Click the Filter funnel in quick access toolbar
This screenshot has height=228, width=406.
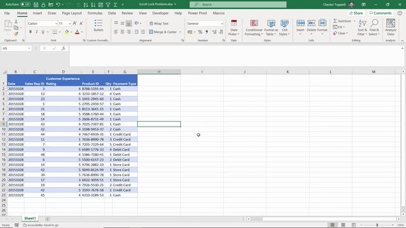(108, 4)
